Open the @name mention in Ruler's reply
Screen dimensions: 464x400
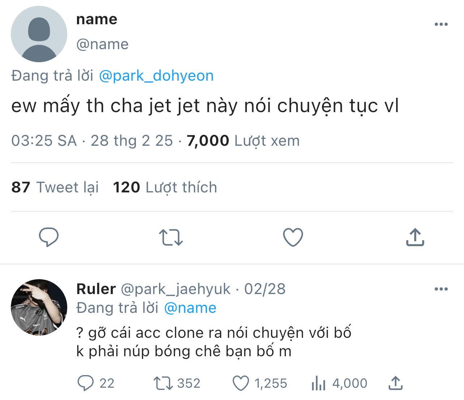tap(190, 308)
